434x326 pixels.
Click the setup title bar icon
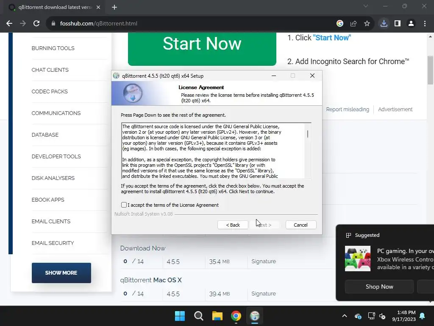pos(116,76)
